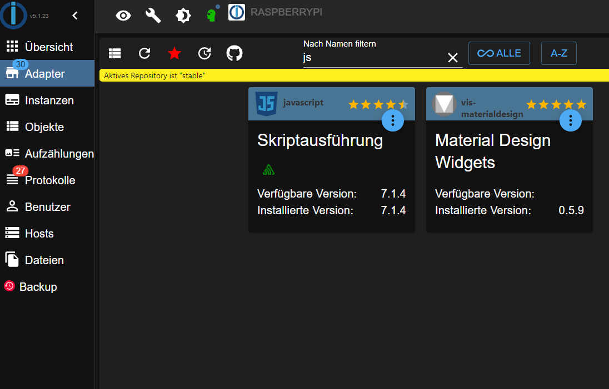Toggle the eye visibility icon in header
The width and height of the screenshot is (609, 389).
click(x=123, y=16)
